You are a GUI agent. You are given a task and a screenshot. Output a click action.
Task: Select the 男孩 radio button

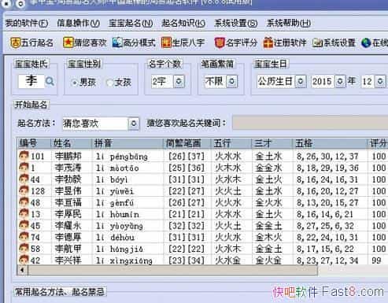pos(75,83)
